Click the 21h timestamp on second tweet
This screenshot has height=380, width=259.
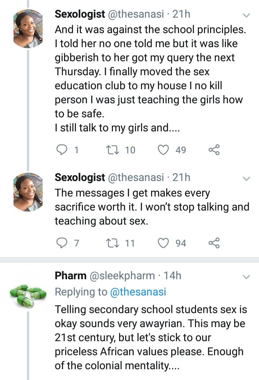182,177
